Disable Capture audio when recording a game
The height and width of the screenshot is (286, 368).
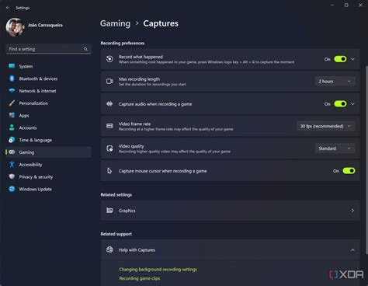click(340, 104)
